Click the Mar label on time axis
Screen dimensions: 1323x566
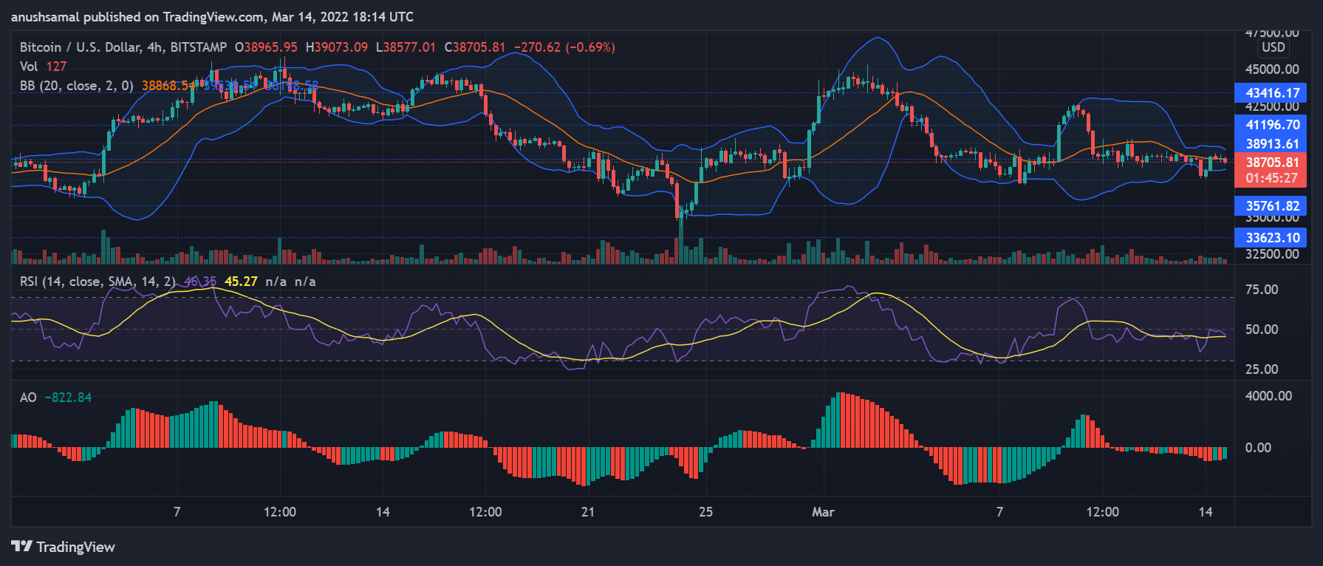coord(823,512)
